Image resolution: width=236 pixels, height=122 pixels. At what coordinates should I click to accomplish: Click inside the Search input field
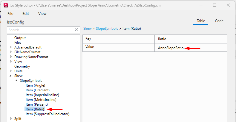40,30
